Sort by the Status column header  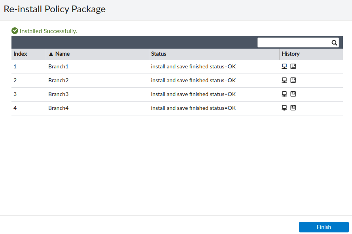159,54
